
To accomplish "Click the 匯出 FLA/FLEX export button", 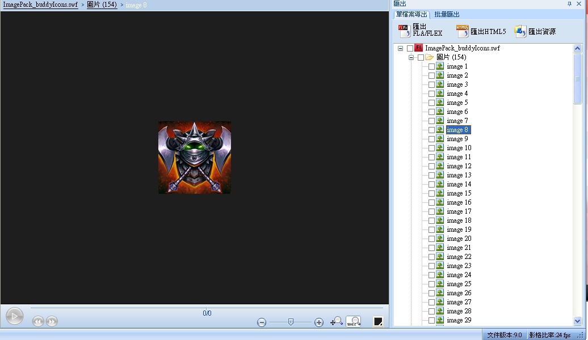I will pos(421,31).
